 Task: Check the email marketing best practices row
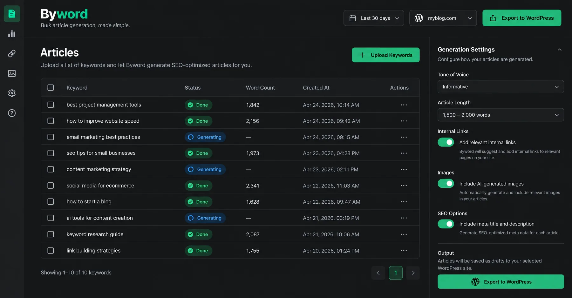point(51,137)
